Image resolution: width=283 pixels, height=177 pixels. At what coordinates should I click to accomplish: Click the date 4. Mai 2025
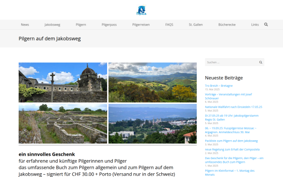pyautogui.click(x=212, y=135)
